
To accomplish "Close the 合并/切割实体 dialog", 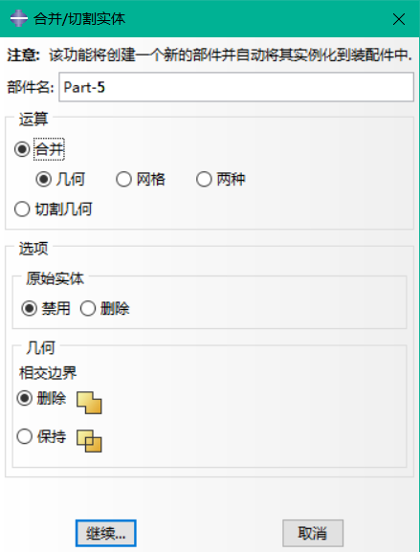I will 399,19.
